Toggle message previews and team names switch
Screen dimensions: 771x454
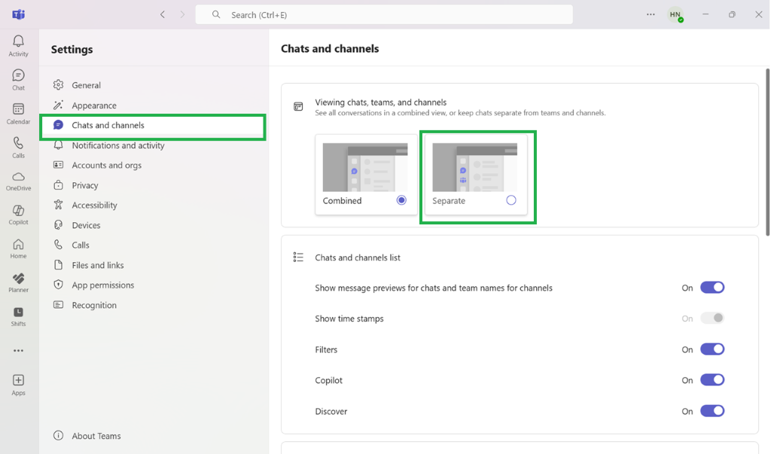pos(712,288)
